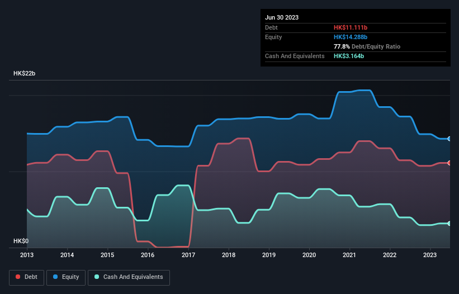The image size is (459, 294).
Task: Select the 2021 x-axis label
Action: (349, 255)
